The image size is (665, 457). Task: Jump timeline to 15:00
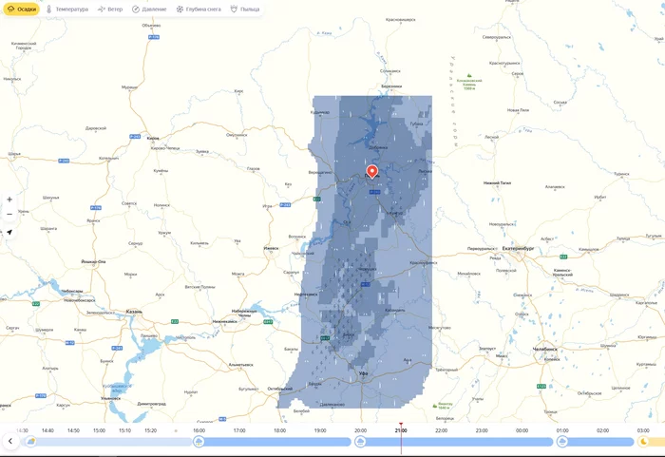[99, 430]
